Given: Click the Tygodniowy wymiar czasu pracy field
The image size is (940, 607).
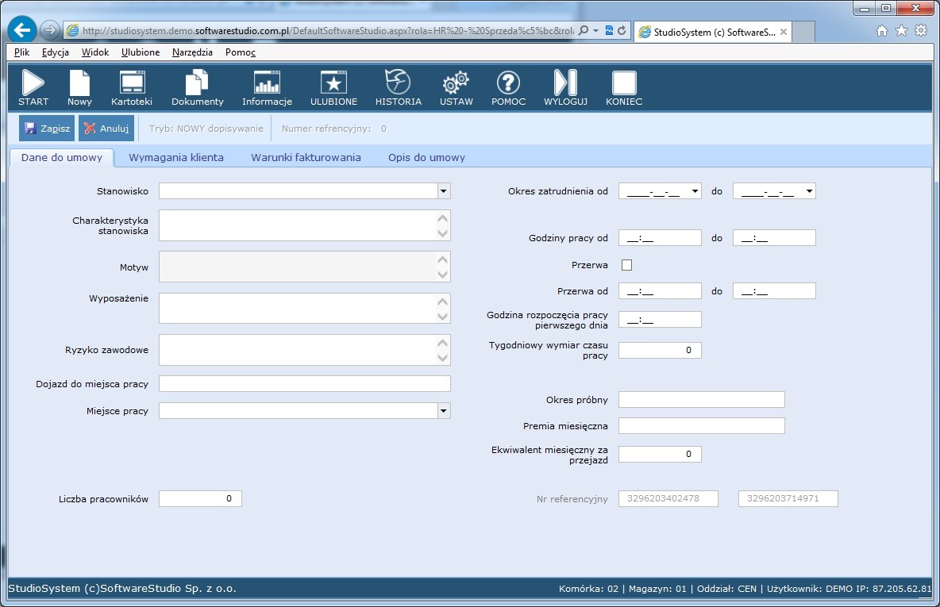Looking at the screenshot, I should point(660,350).
